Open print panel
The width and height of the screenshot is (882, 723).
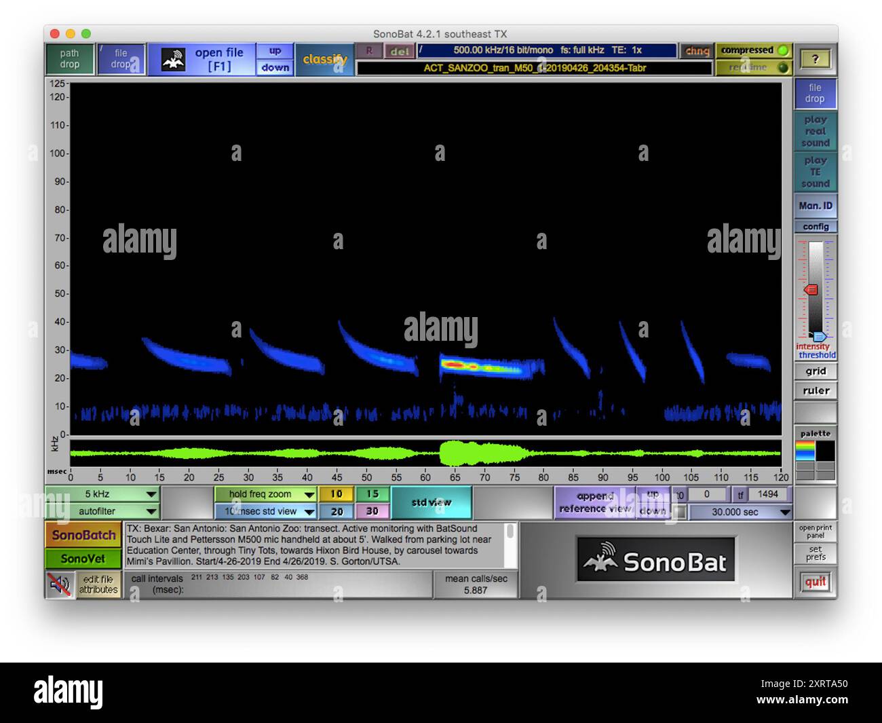[x=815, y=532]
